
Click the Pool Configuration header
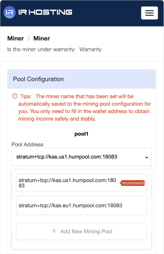point(81,79)
